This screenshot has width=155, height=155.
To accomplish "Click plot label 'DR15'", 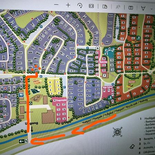I will point(44,67).
